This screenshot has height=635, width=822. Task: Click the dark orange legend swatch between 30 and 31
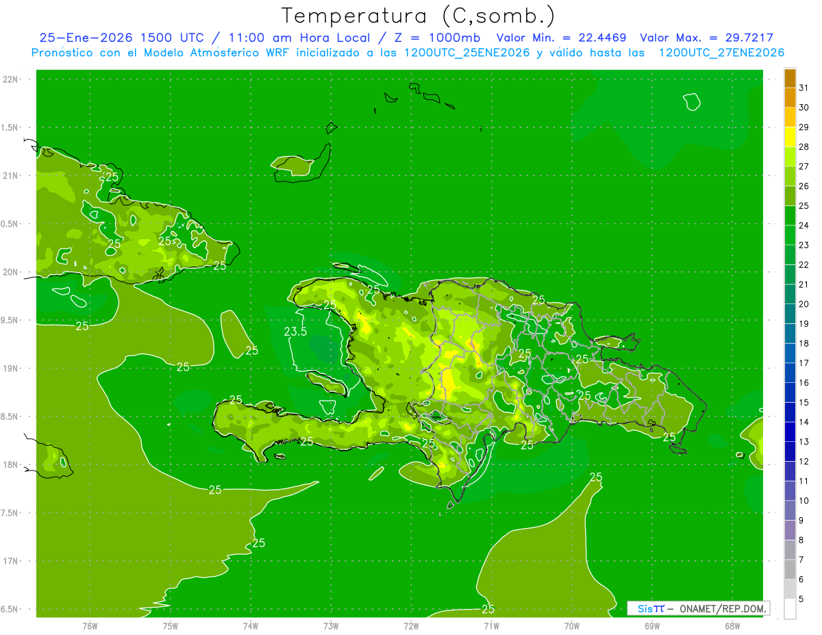[790, 97]
